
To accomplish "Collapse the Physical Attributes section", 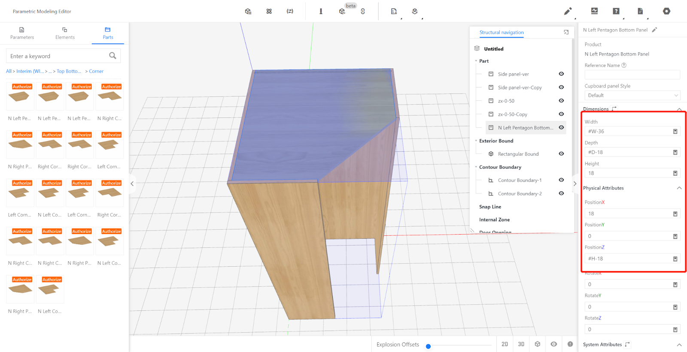I will coord(679,188).
